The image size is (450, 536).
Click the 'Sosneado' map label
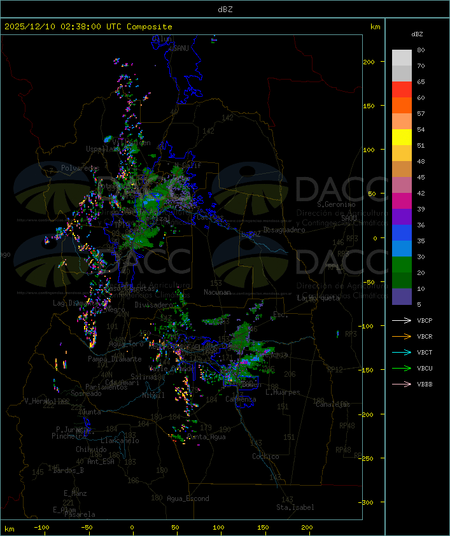tap(86, 393)
